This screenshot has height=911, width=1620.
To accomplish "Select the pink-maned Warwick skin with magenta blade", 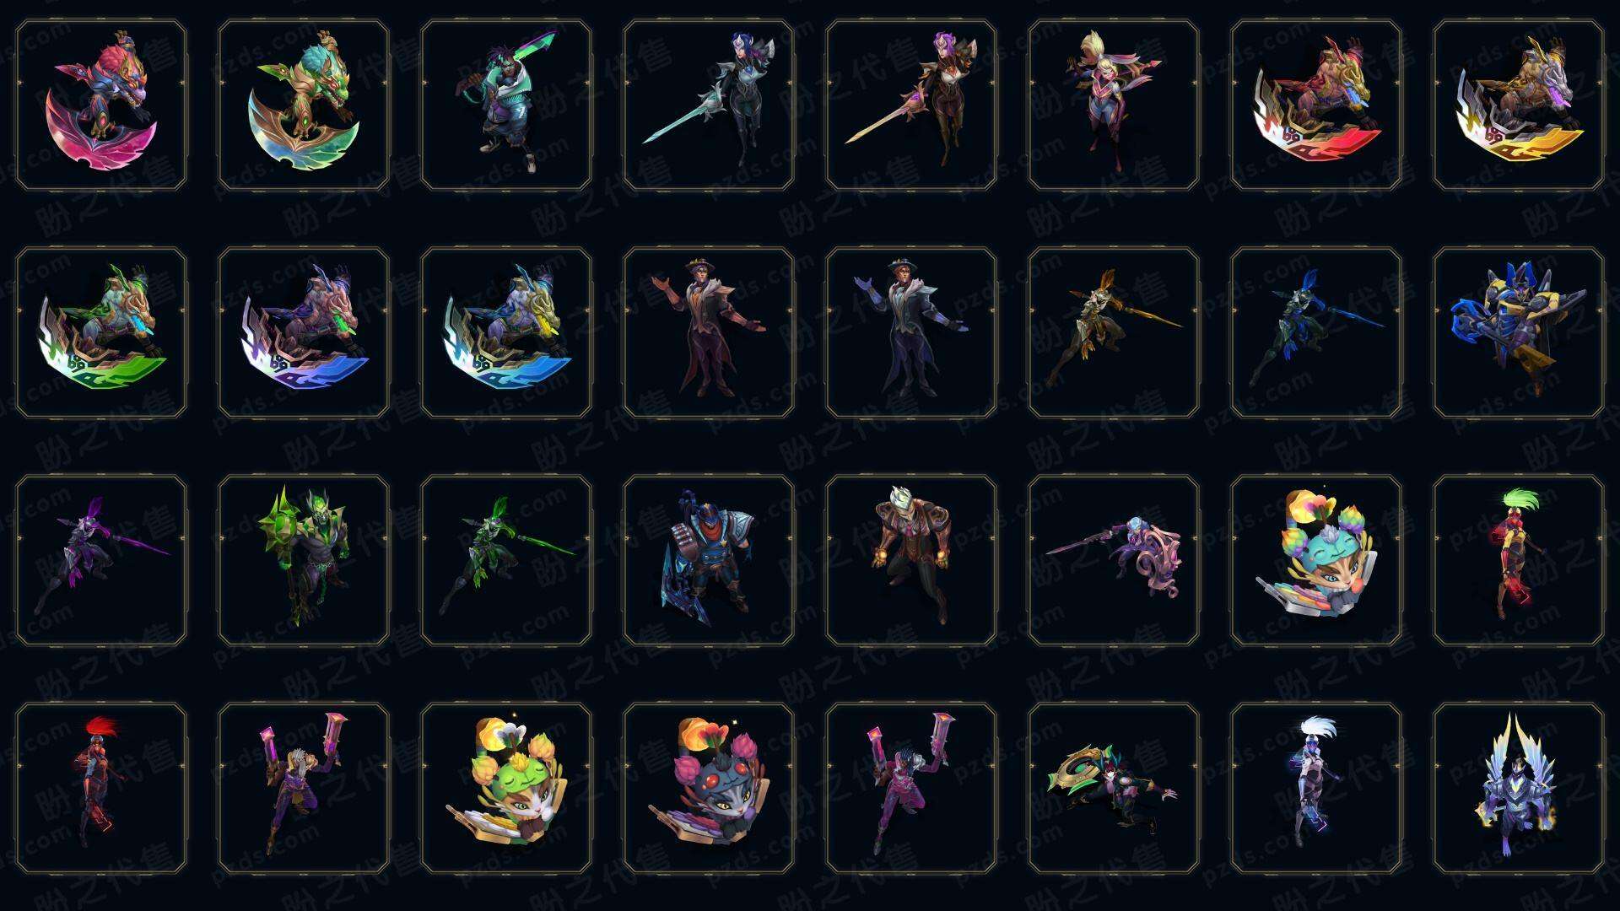I will tap(101, 105).
